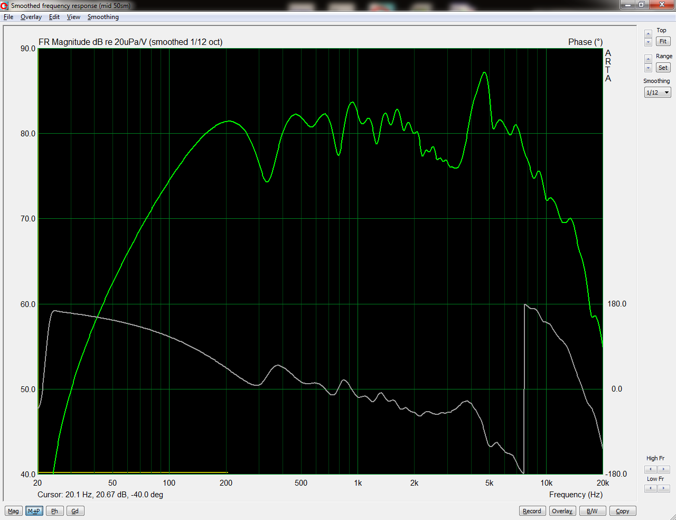The image size is (676, 520).
Task: Click the 'Phase (°)' axis label
Action: (x=585, y=42)
